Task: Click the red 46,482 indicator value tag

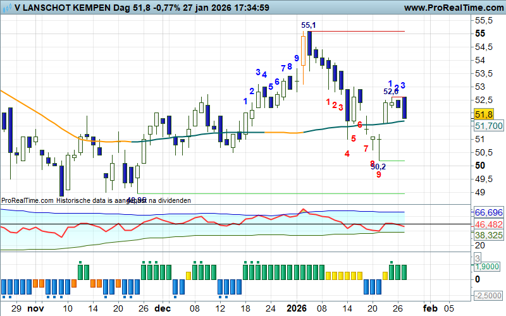Action: [488, 224]
